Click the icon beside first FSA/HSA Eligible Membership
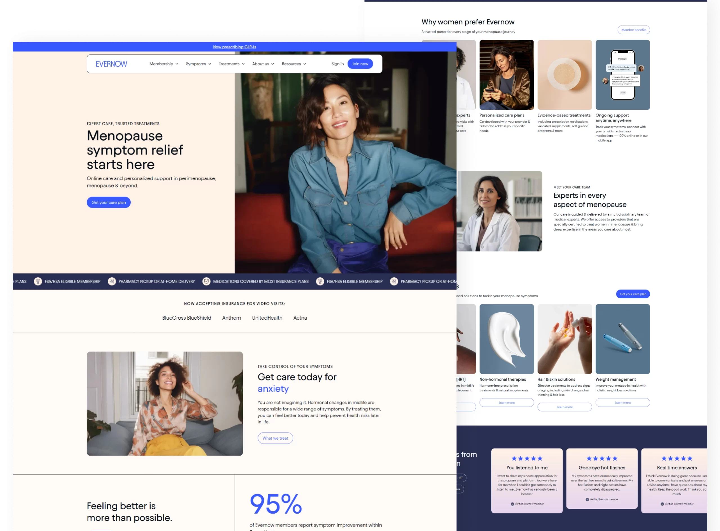Screen dimensions: 720x531 coord(38,282)
